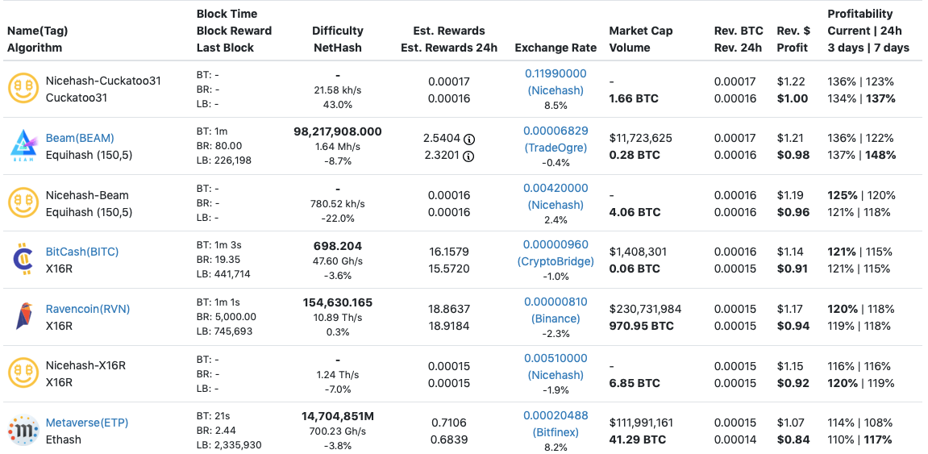Open the Ravencoin(RVN) coin link
928x454 pixels.
click(88, 309)
